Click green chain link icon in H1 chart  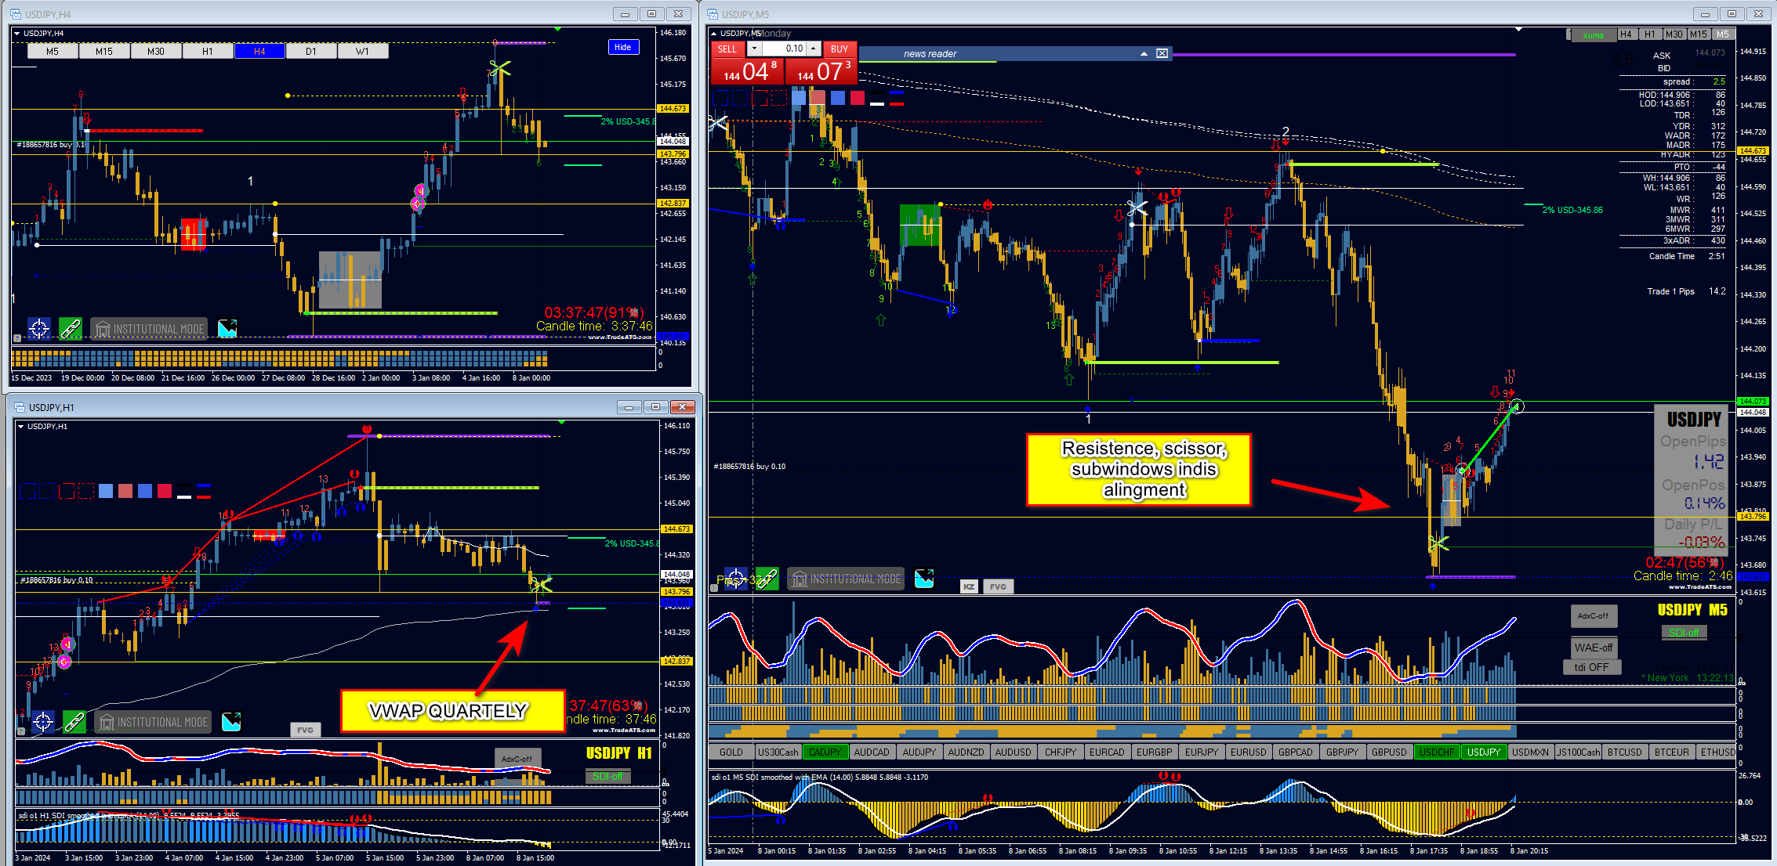74,721
